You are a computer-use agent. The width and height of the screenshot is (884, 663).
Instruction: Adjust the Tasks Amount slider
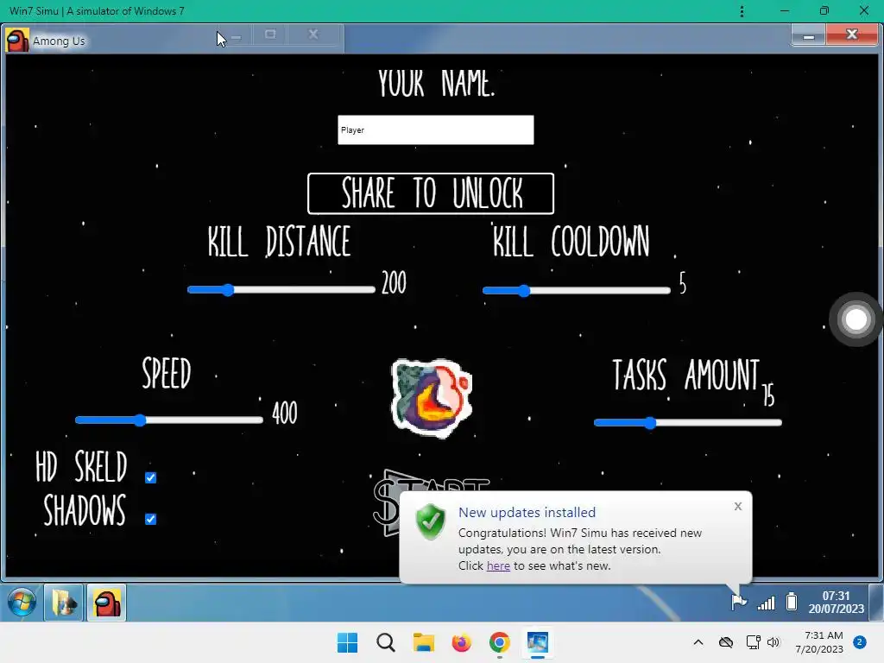pyautogui.click(x=688, y=423)
